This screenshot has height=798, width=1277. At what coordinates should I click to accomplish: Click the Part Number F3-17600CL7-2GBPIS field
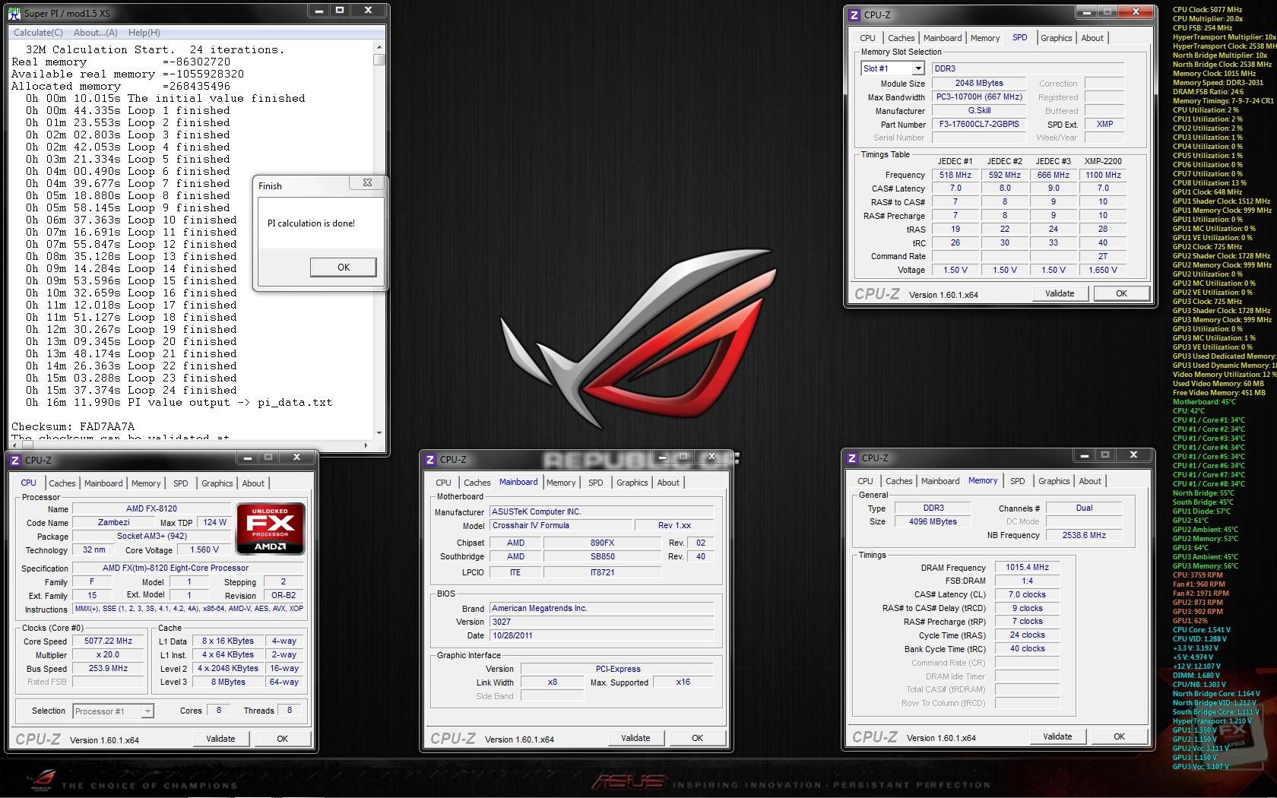979,124
